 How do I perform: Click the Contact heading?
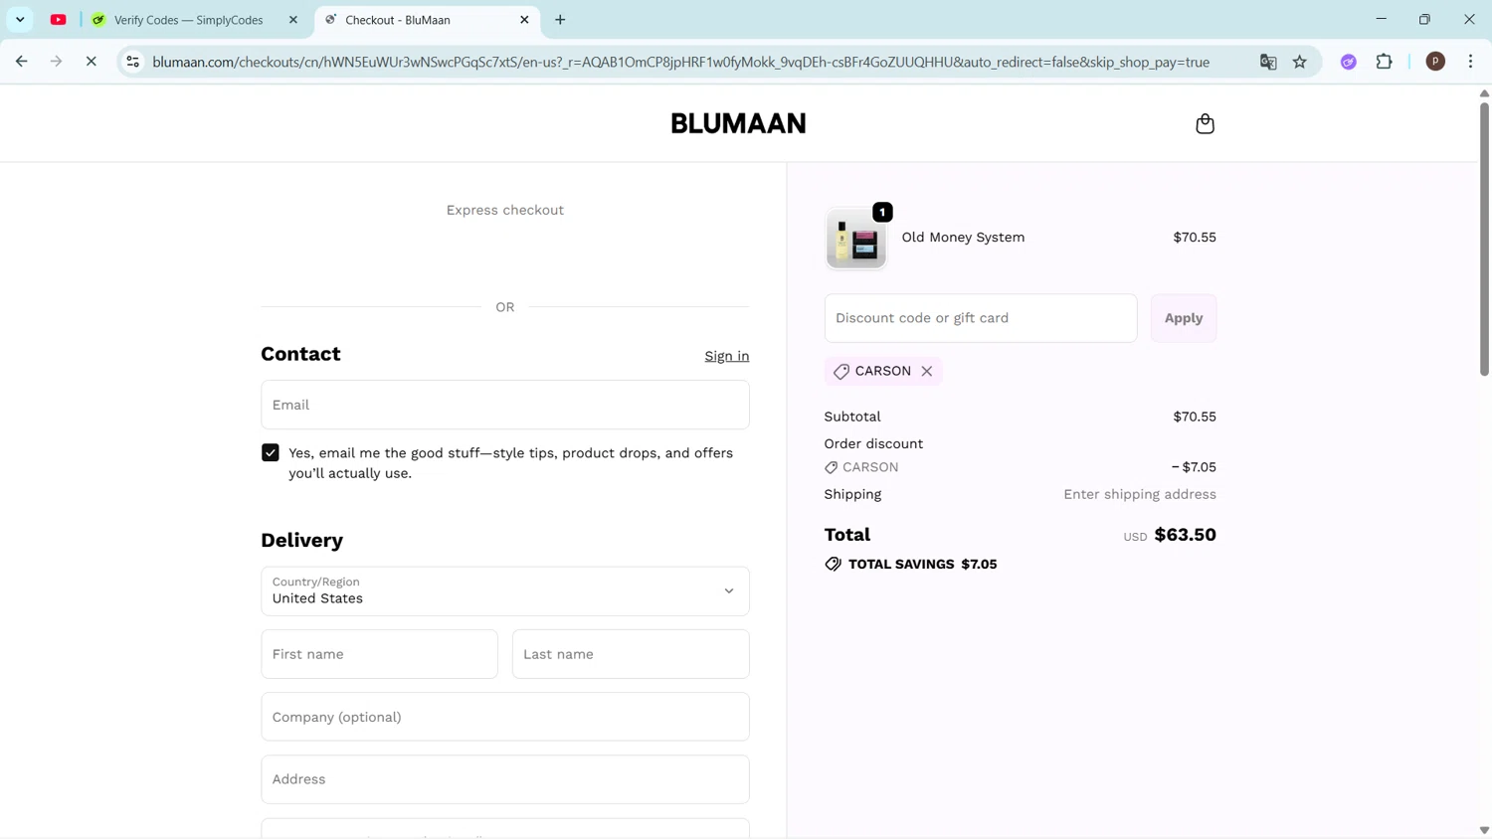click(x=300, y=354)
